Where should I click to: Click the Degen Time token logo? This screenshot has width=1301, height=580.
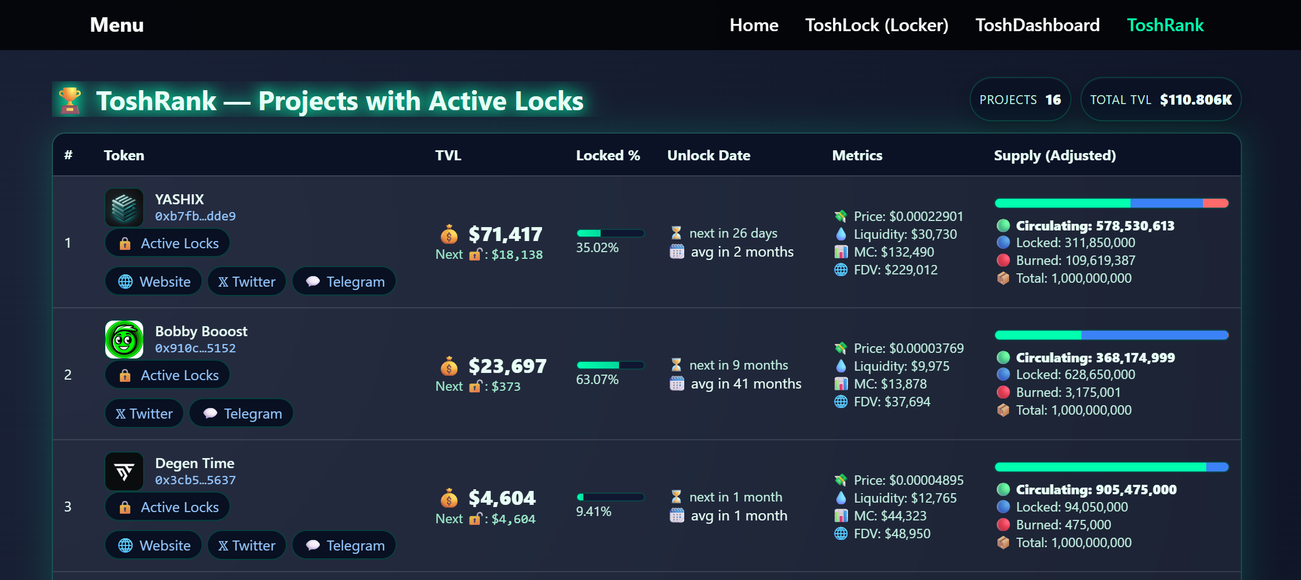[x=124, y=471]
